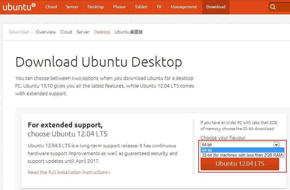Screen dimensions: 290x190
Task: Click the Desktop sub-navigation link
Action: (x=102, y=32)
